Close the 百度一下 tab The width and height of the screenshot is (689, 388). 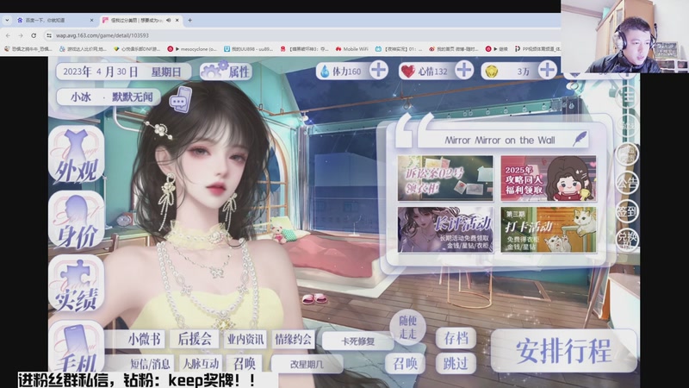click(x=91, y=20)
